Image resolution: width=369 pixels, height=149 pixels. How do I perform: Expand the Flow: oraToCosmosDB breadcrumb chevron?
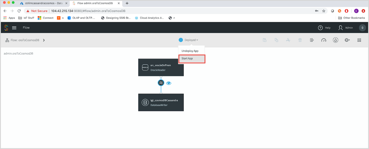[44, 40]
